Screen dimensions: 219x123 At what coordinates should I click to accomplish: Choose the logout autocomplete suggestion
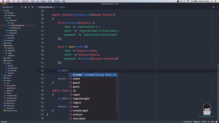coord(93,102)
